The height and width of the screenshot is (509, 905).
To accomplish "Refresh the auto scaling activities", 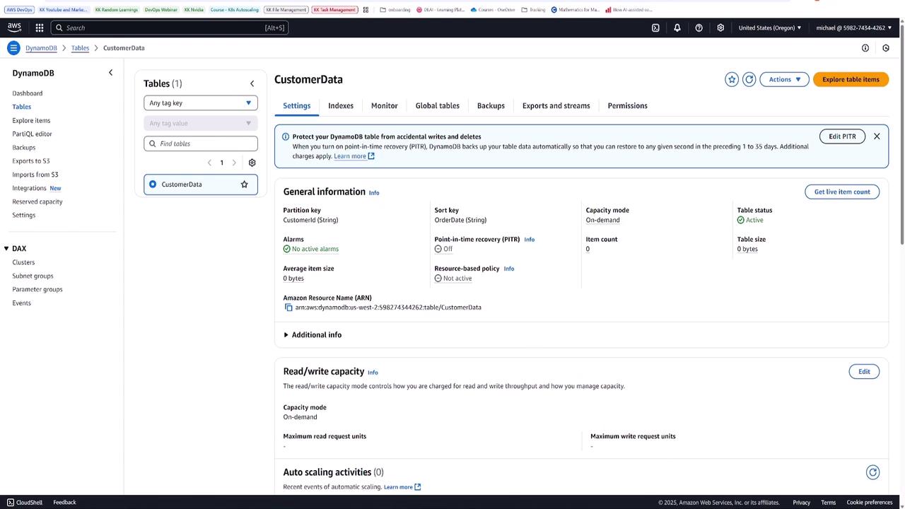I will point(872,472).
